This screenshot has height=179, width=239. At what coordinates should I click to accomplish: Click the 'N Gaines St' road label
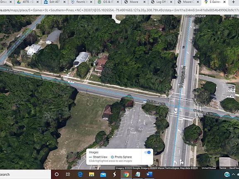coord(203,112)
